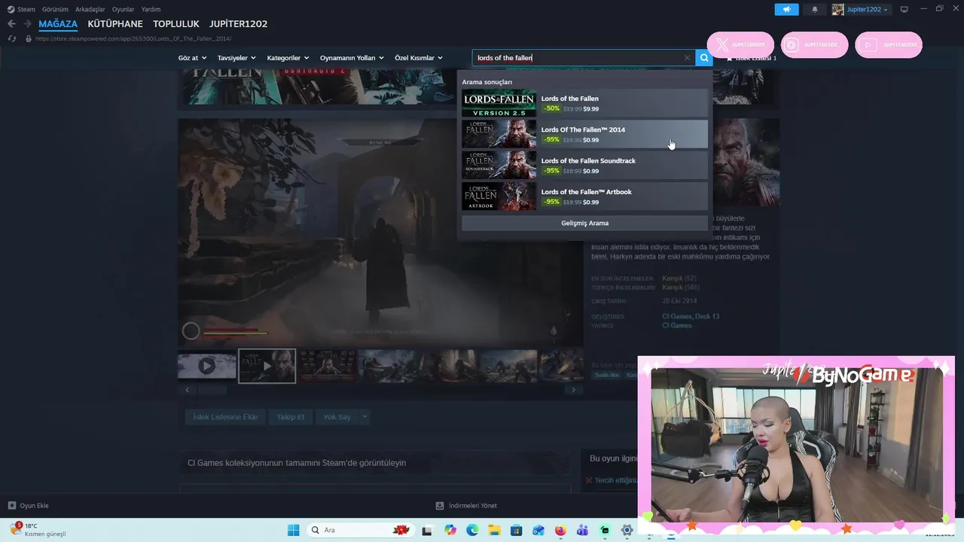Open the Yardım menu
964x542 pixels.
pyautogui.click(x=151, y=9)
